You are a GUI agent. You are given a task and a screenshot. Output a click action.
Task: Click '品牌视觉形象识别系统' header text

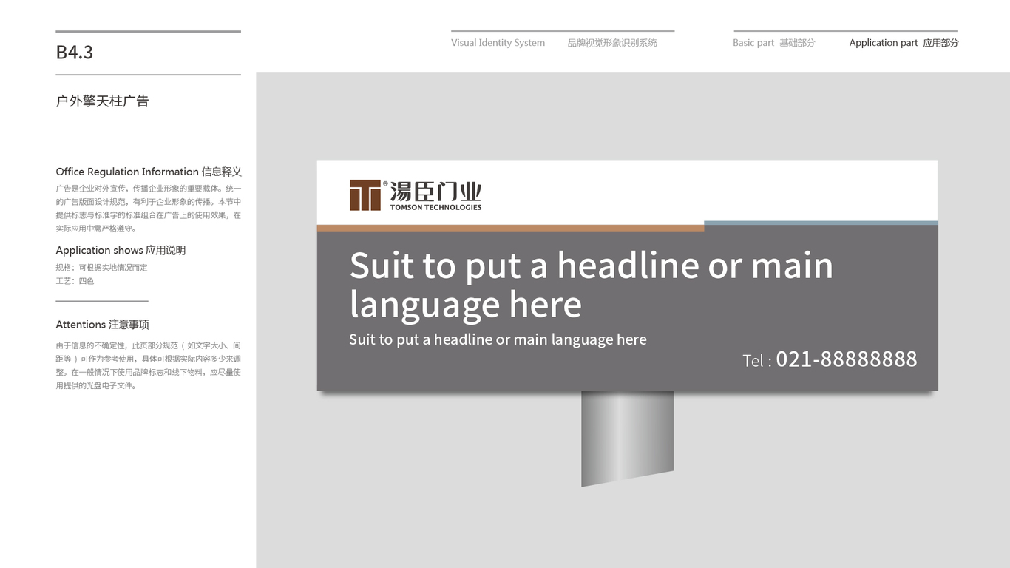[x=612, y=43]
